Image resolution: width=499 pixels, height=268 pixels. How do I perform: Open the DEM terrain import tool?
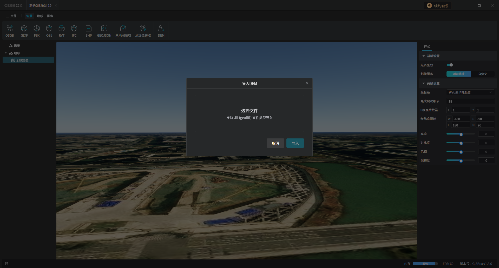(161, 31)
